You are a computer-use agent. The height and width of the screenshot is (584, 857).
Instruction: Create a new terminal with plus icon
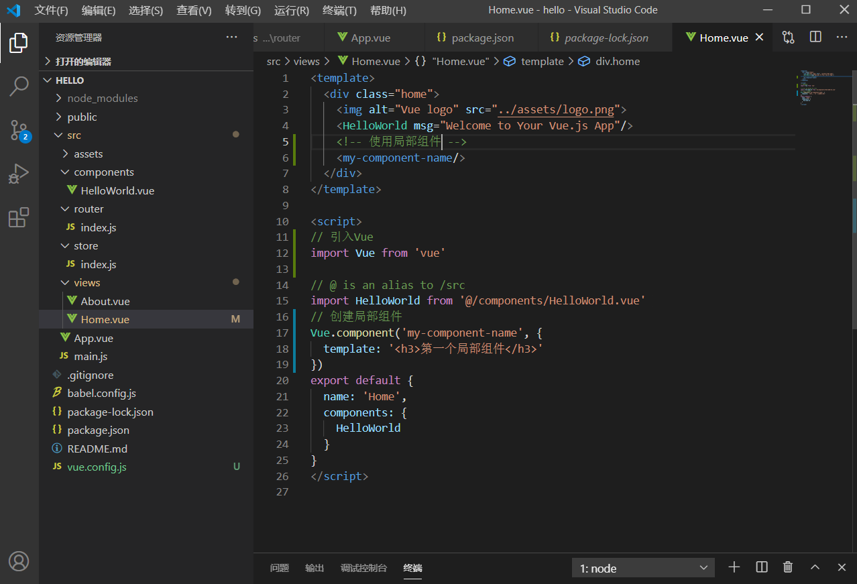[734, 567]
